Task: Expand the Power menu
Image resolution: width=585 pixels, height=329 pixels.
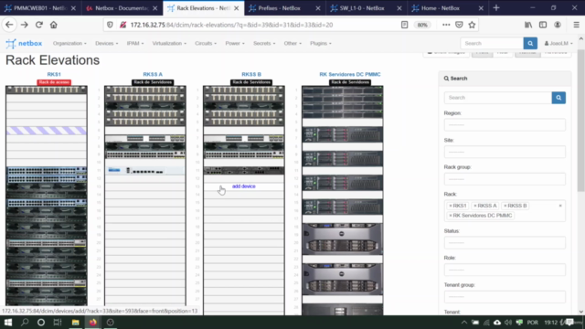Action: (x=235, y=43)
